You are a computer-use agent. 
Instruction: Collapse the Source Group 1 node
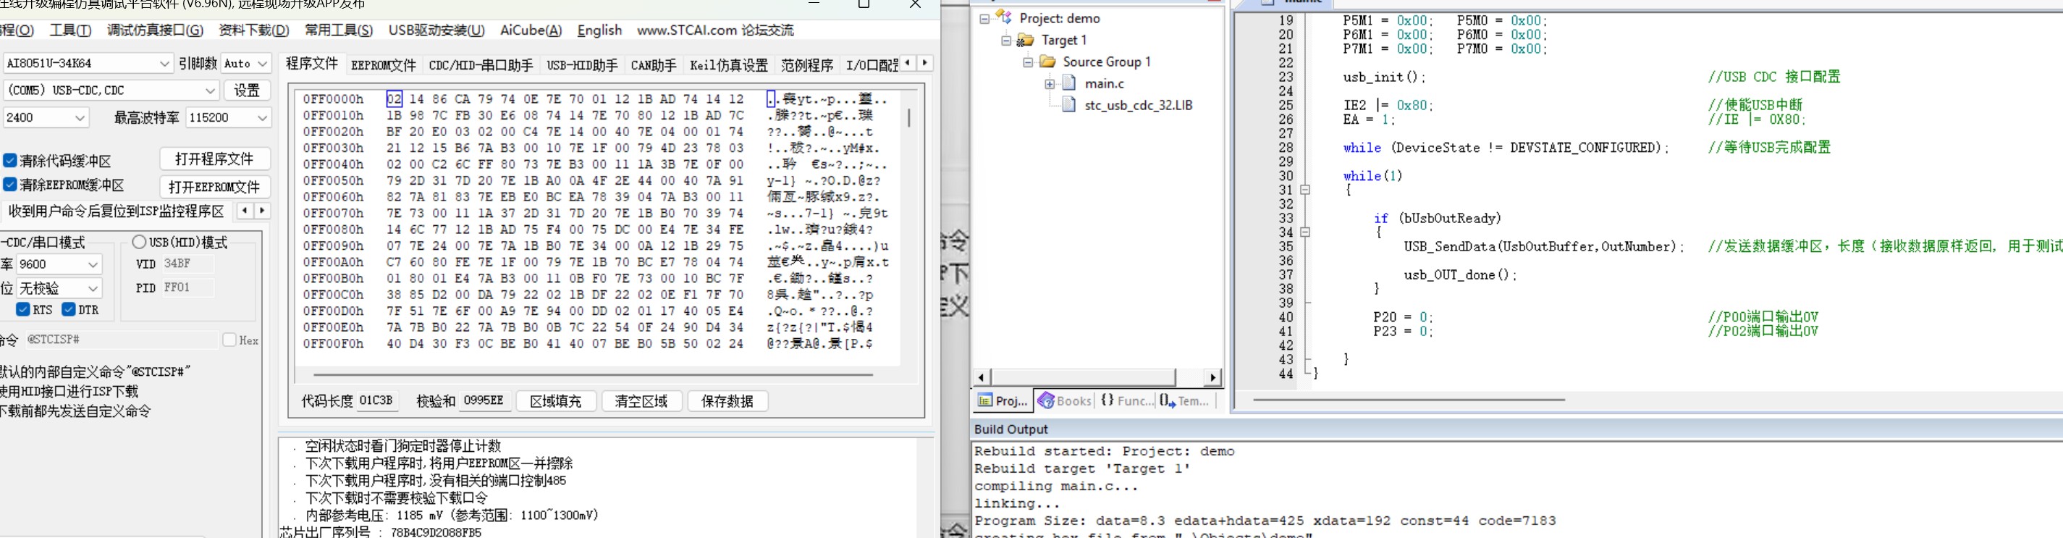point(1027,62)
